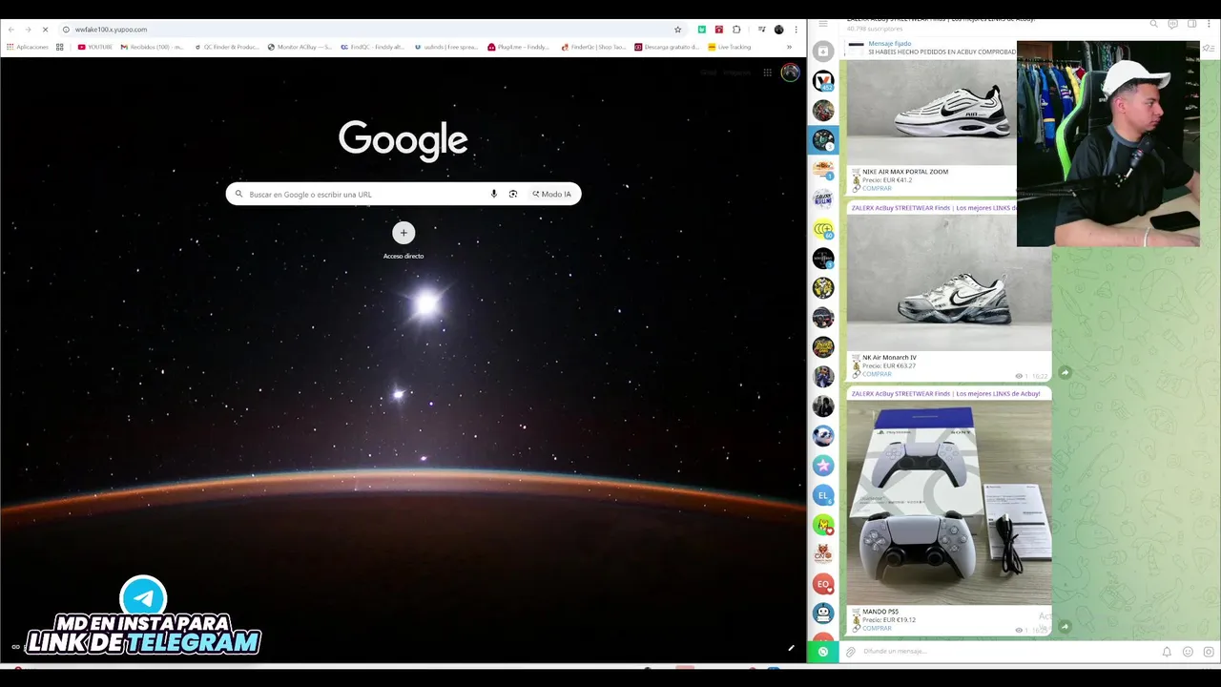Toggle silent broadcast with the bell icon
Image resolution: width=1221 pixels, height=687 pixels.
pyautogui.click(x=1167, y=652)
